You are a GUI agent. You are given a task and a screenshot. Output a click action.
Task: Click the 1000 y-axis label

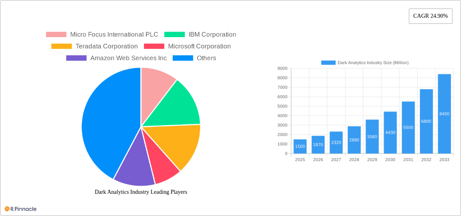click(282, 144)
